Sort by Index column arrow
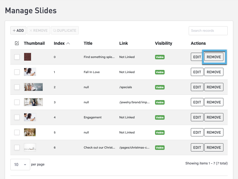 [68, 43]
